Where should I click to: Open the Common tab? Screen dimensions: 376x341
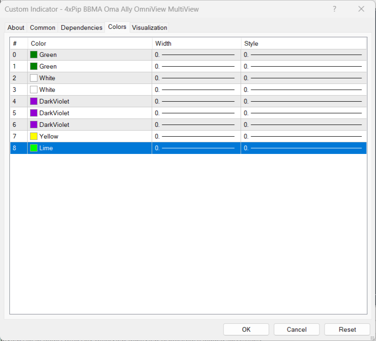tap(43, 28)
